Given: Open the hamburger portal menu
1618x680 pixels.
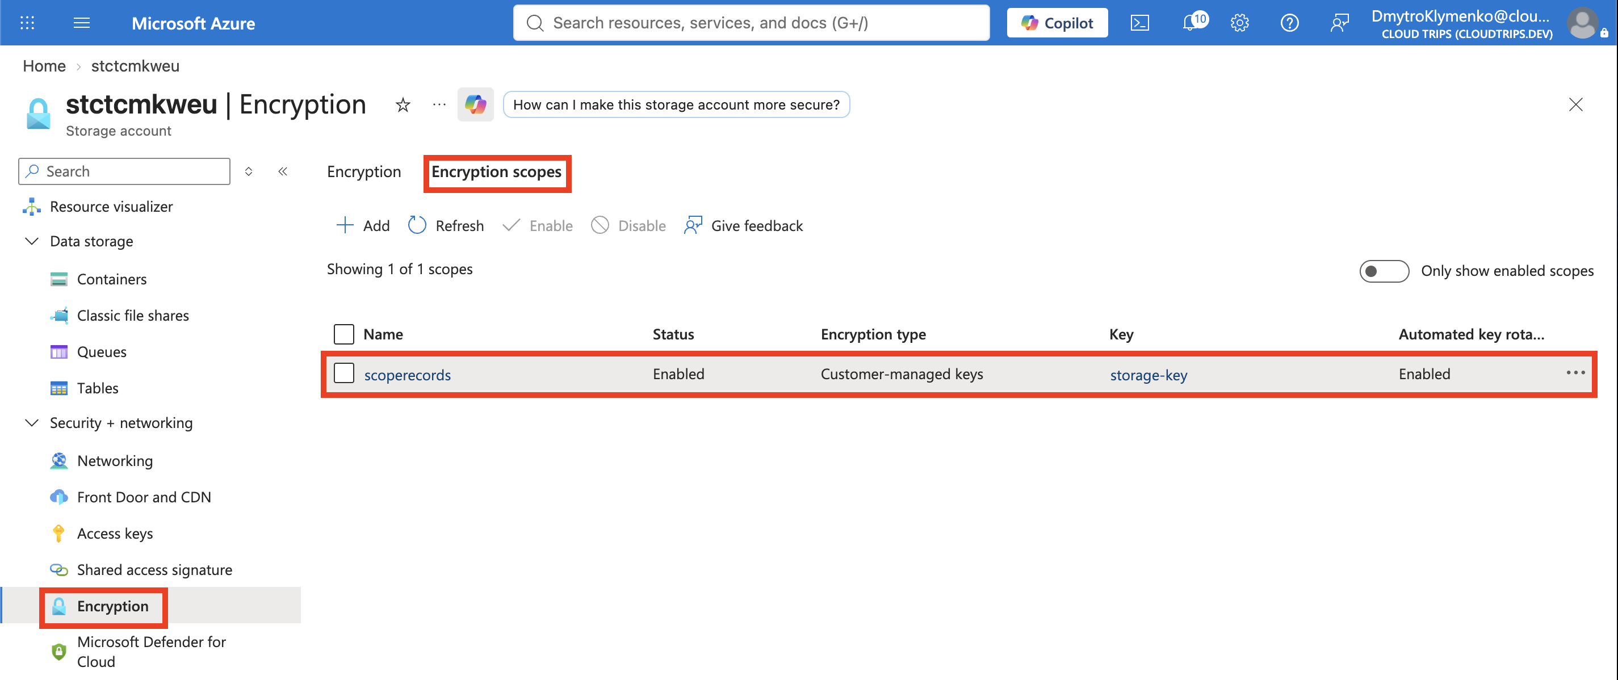Looking at the screenshot, I should click(82, 23).
